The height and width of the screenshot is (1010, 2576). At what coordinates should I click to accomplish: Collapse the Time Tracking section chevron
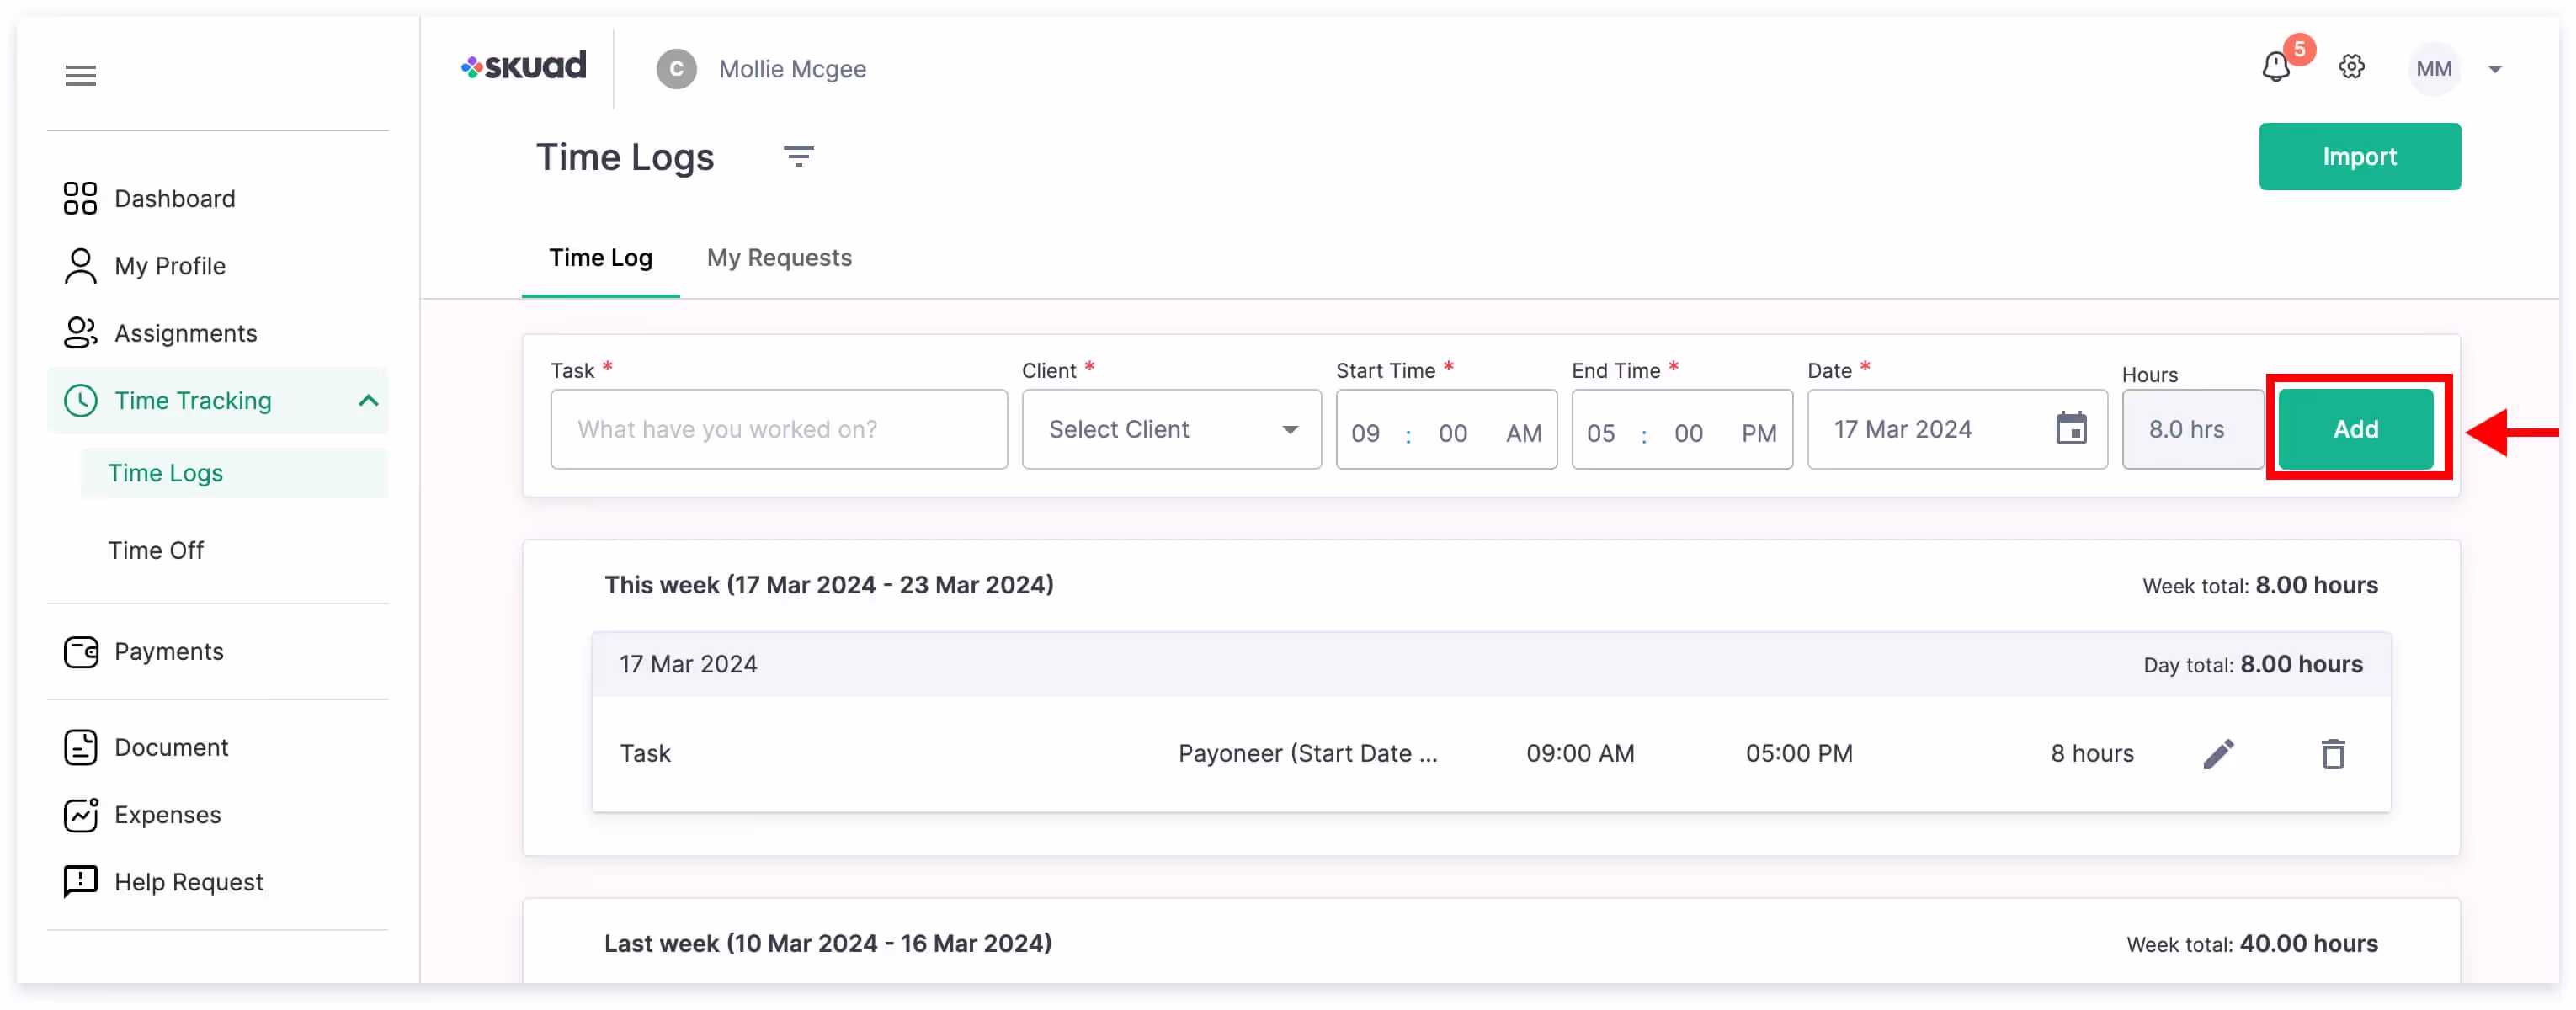pos(368,401)
